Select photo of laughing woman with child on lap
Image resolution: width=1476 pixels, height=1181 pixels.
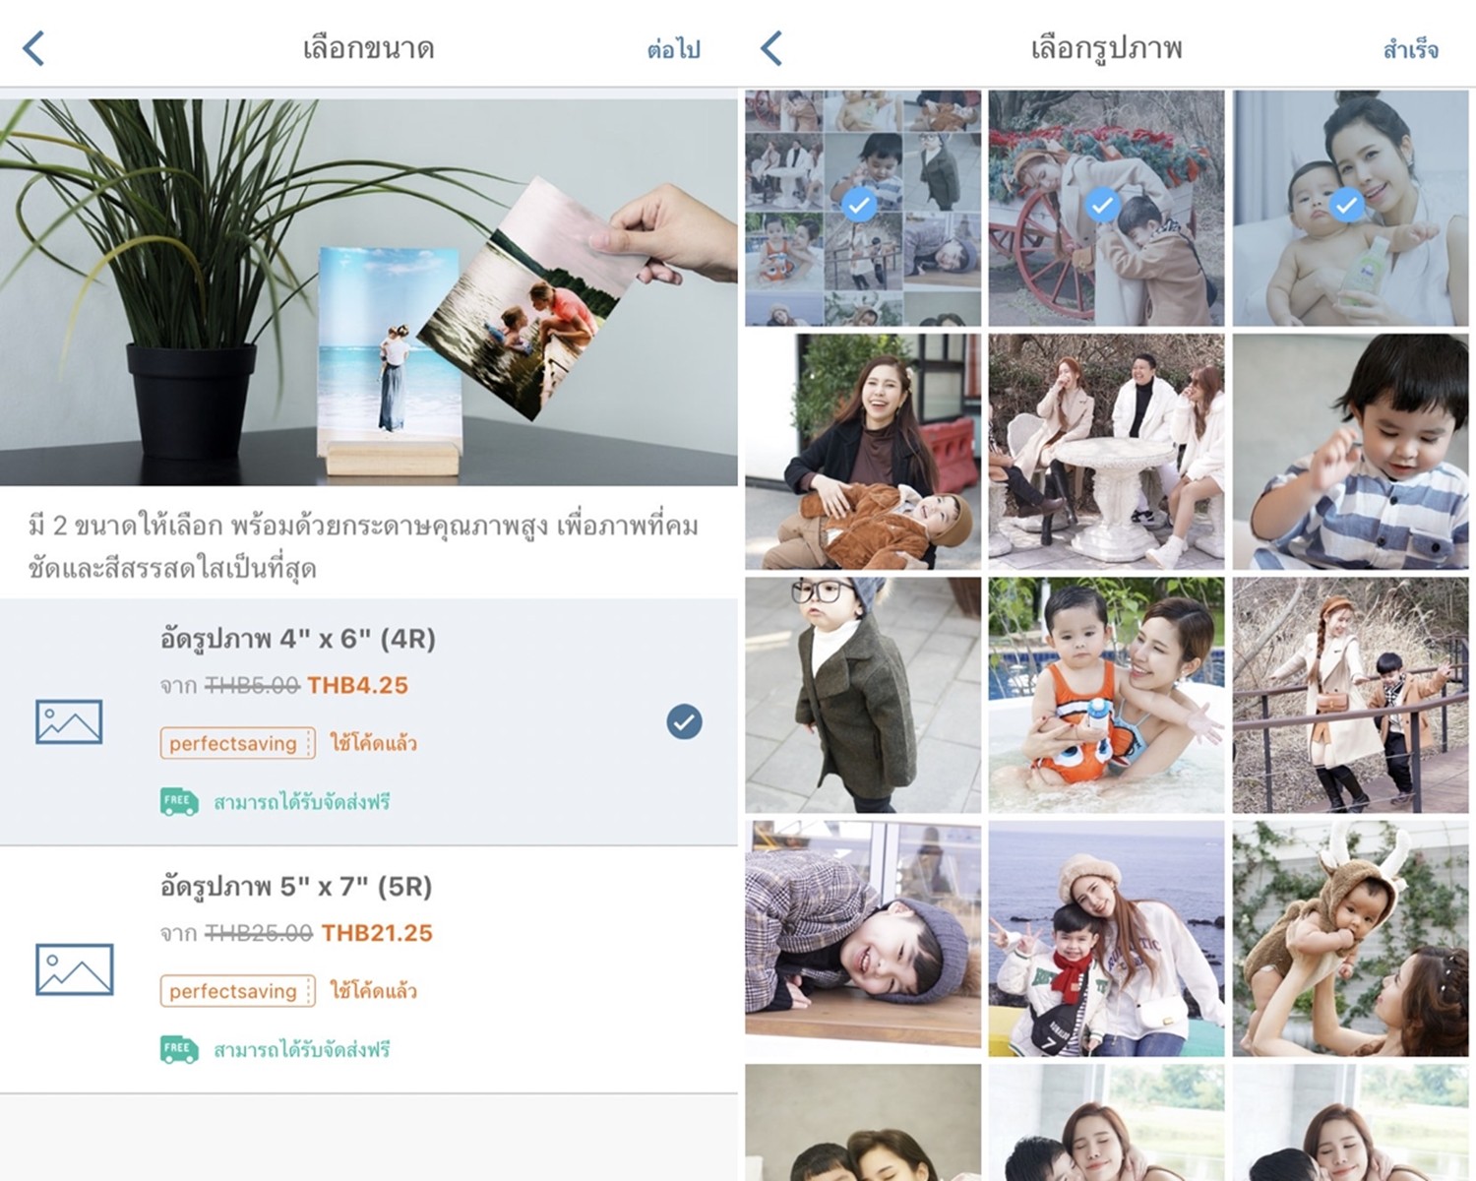pyautogui.click(x=863, y=452)
